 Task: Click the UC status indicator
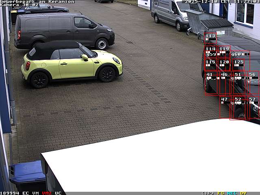pyautogui.click(x=58, y=193)
